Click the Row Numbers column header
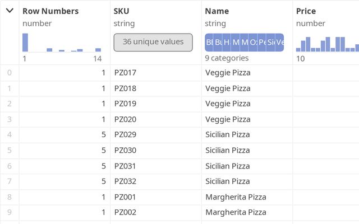Image resolution: width=359 pixels, height=224 pixels. (x=50, y=11)
